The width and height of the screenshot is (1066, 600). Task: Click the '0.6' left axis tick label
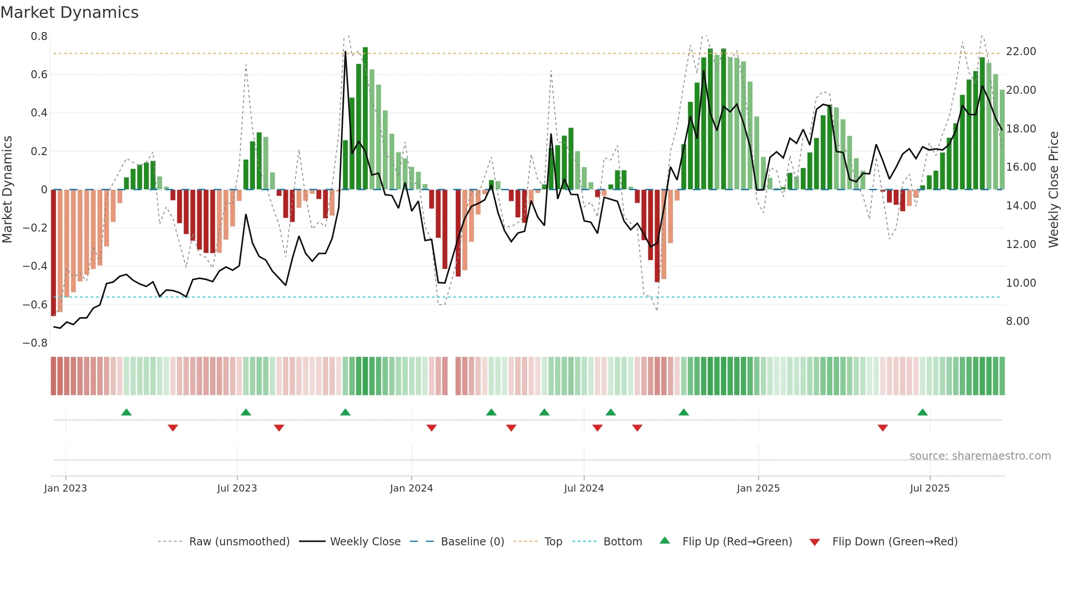click(39, 75)
